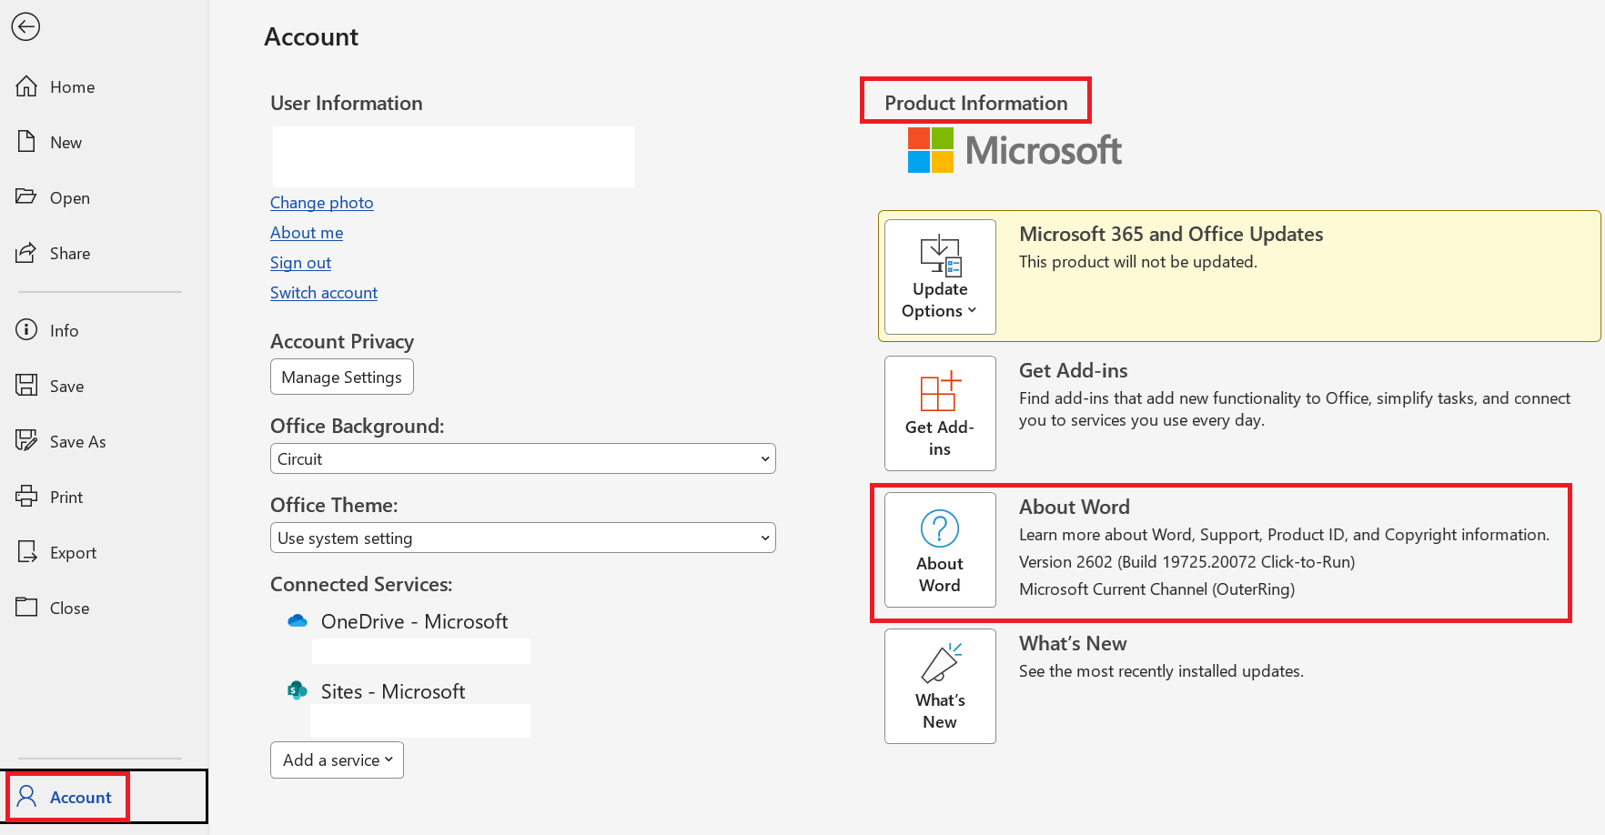This screenshot has width=1605, height=835.
Task: Click the Save As icon
Action: pyautogui.click(x=26, y=441)
